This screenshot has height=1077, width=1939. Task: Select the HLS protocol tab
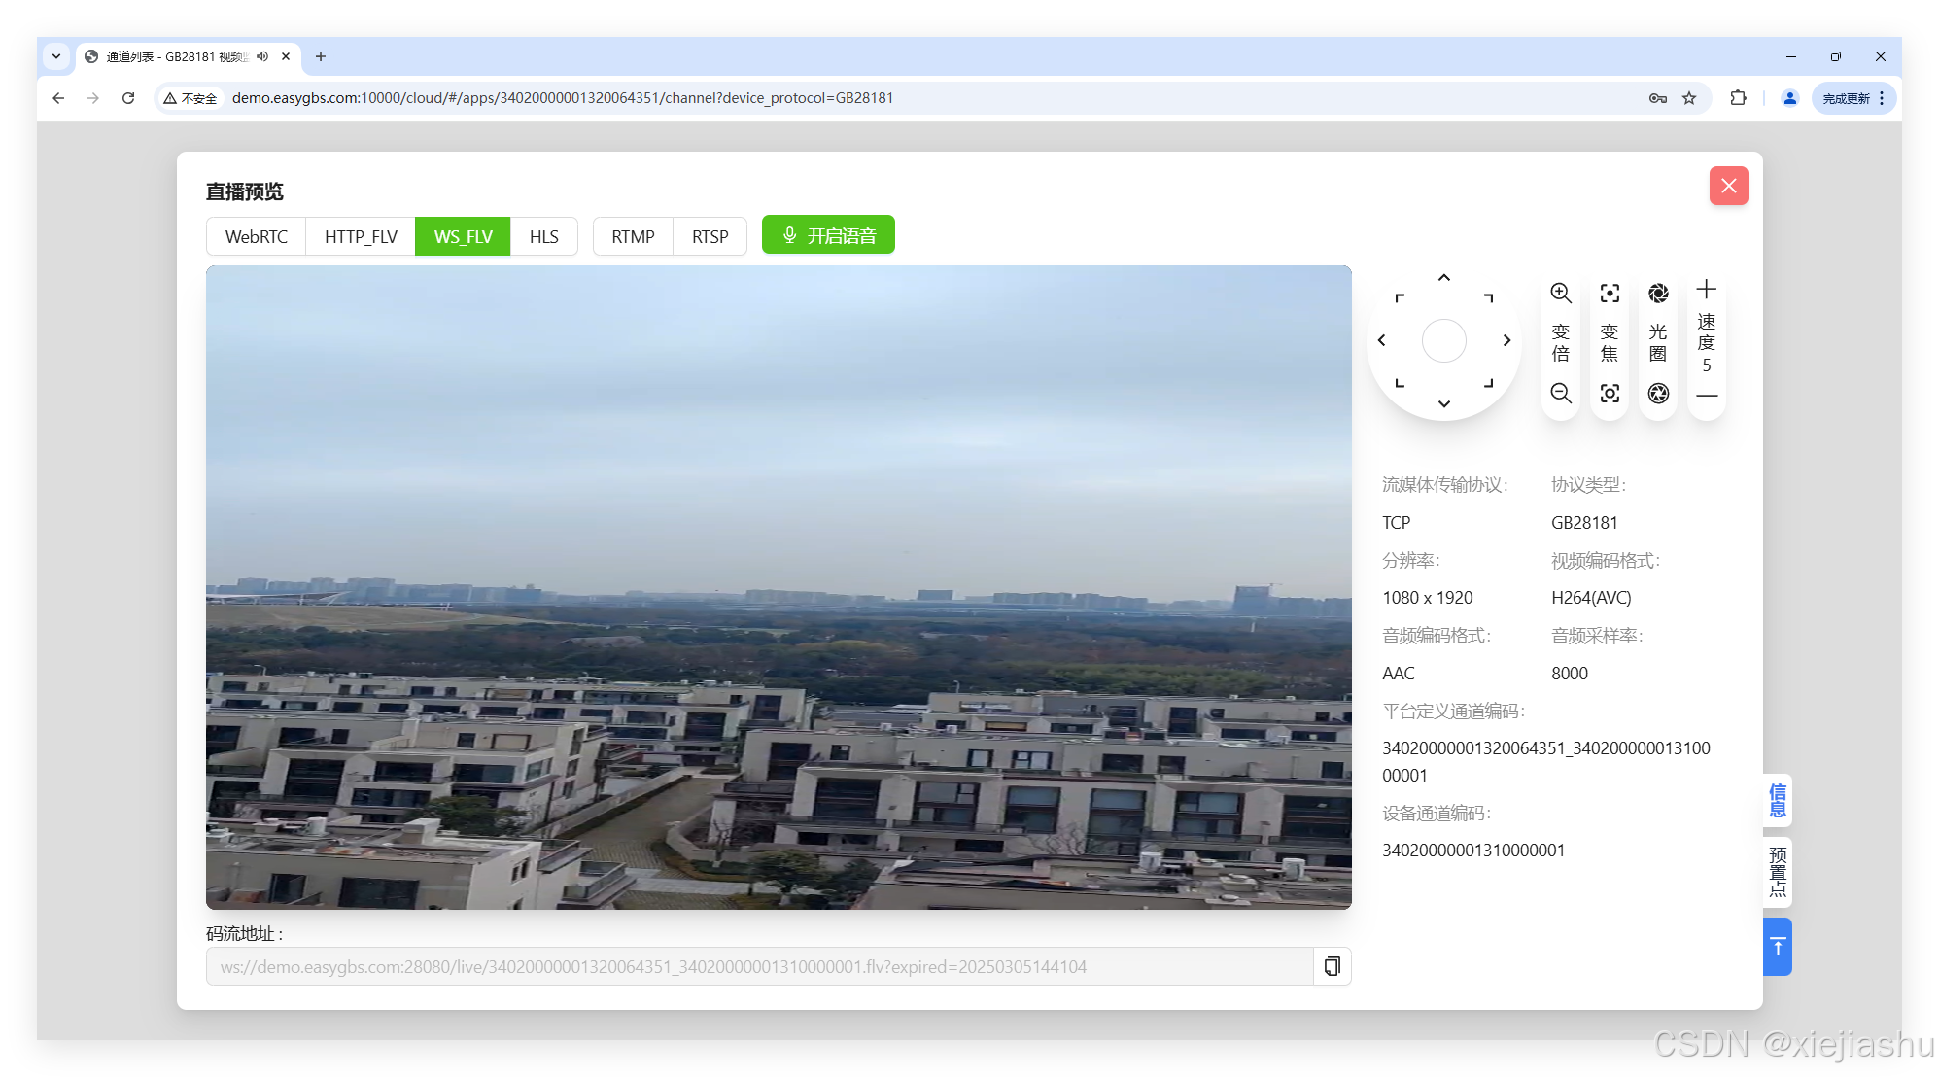tap(543, 236)
